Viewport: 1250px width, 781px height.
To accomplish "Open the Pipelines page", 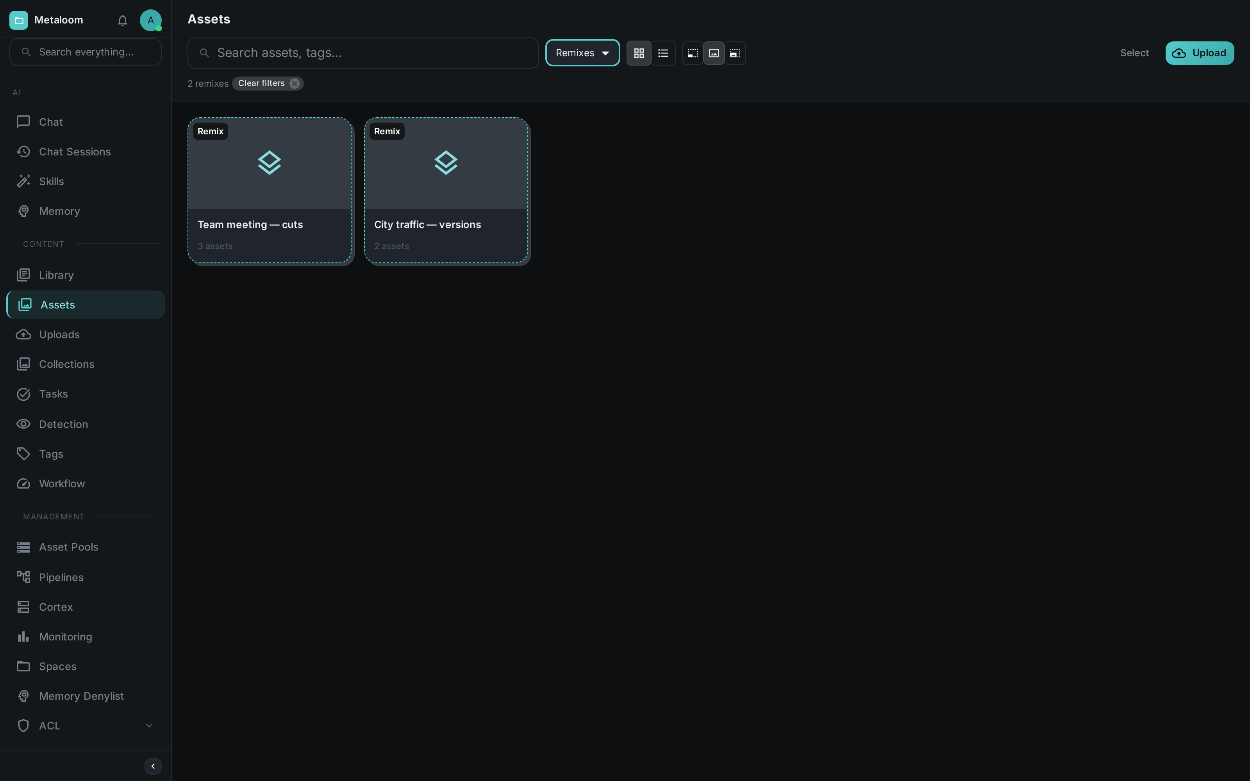I will point(85,578).
